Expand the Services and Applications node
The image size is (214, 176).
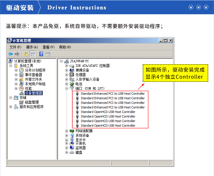pyautogui.click(x=11, y=107)
